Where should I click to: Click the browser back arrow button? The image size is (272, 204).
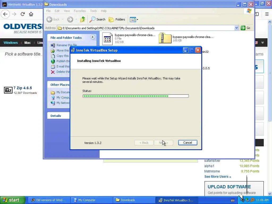[6, 14]
